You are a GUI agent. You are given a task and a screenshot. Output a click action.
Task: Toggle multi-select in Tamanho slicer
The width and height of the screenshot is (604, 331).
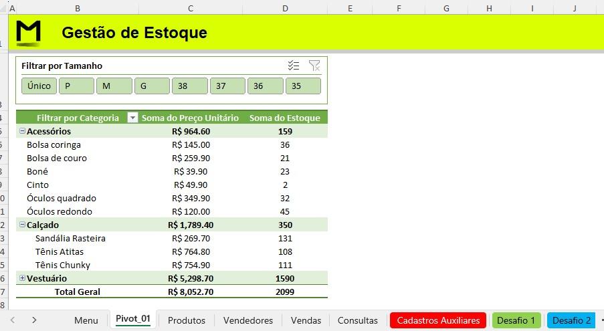pyautogui.click(x=294, y=66)
